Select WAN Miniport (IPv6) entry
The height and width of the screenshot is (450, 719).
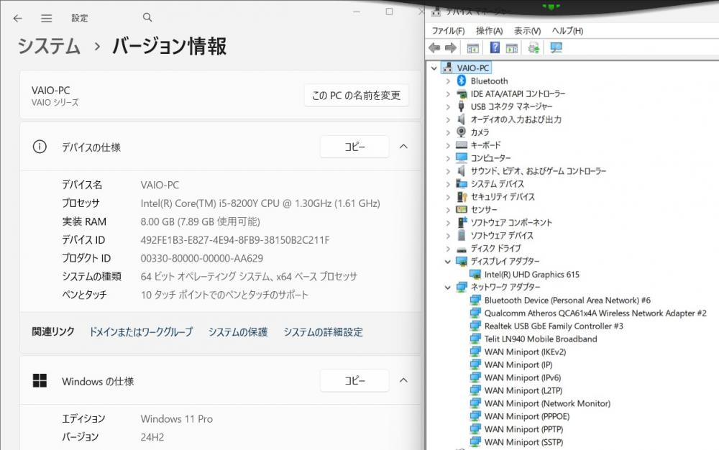click(x=523, y=377)
